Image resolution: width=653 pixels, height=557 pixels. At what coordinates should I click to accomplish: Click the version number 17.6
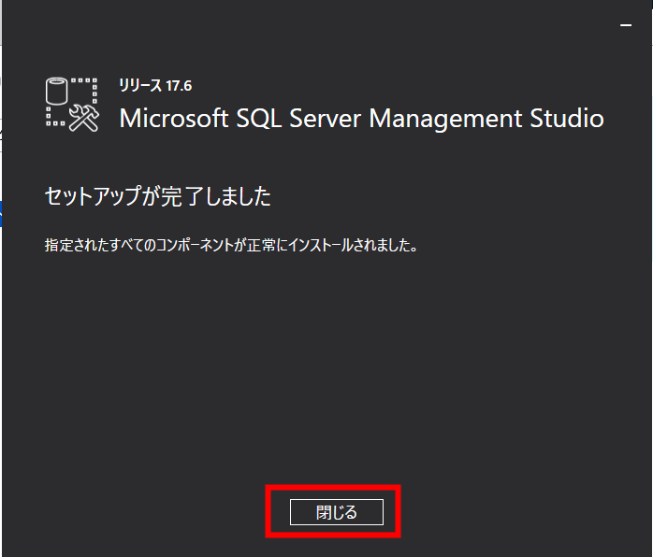[179, 86]
